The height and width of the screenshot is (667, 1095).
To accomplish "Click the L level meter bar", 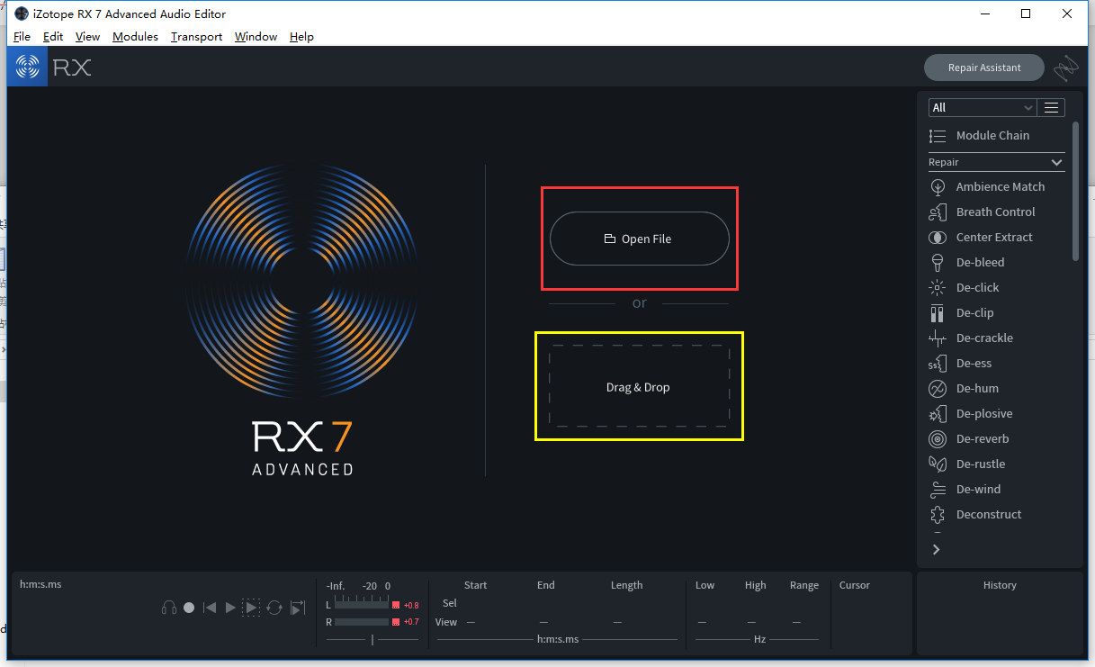I will coord(361,605).
